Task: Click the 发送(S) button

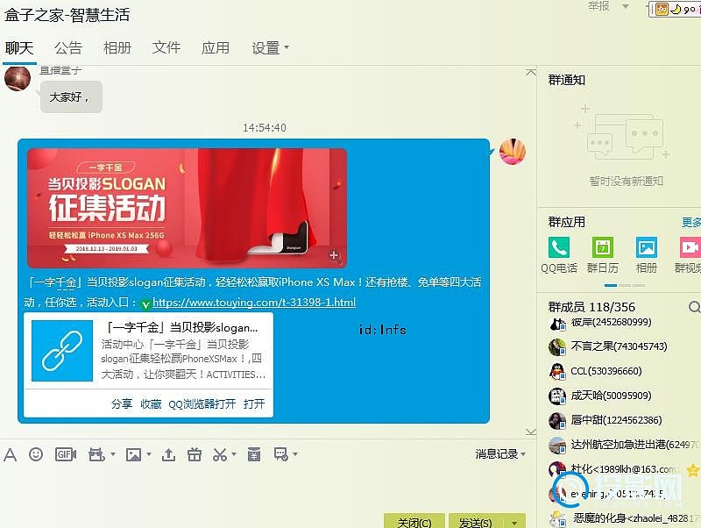Action: click(x=476, y=522)
